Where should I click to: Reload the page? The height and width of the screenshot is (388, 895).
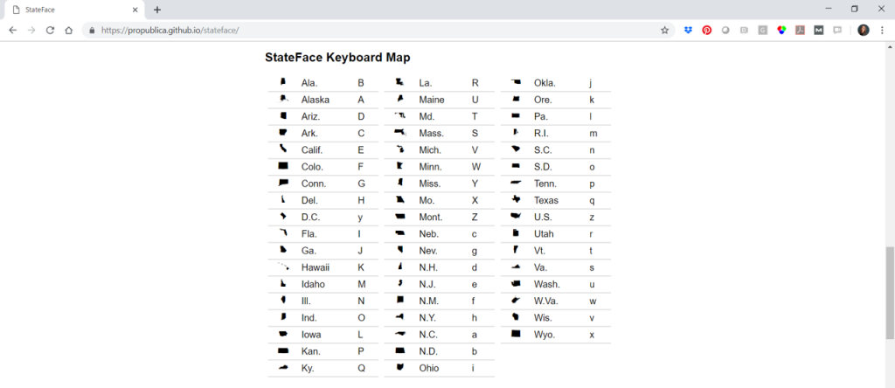pos(50,31)
